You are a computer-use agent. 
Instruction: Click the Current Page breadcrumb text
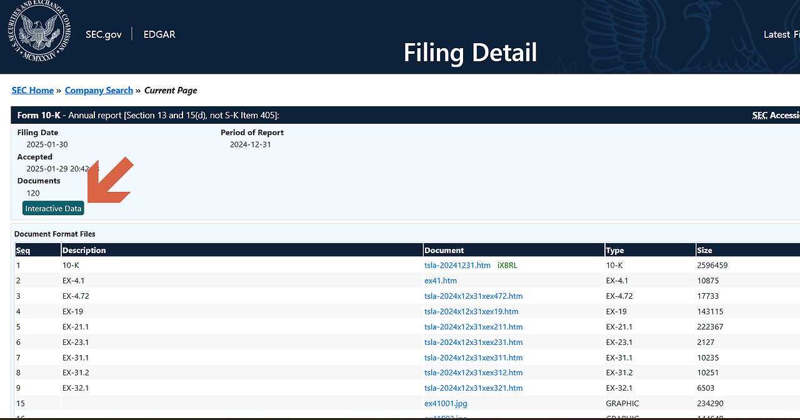171,91
